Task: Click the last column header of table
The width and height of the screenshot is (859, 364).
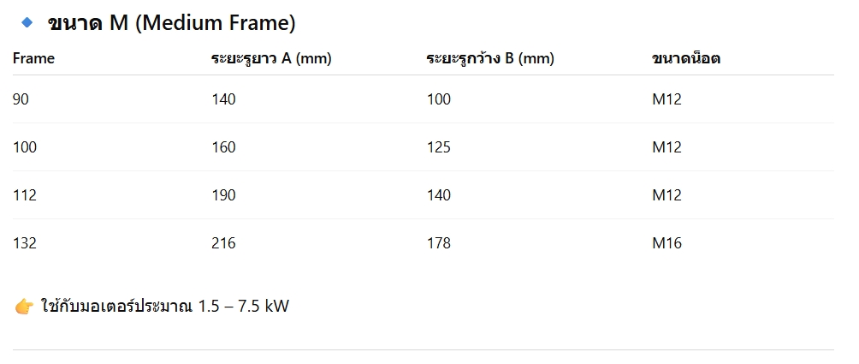Action: 685,58
